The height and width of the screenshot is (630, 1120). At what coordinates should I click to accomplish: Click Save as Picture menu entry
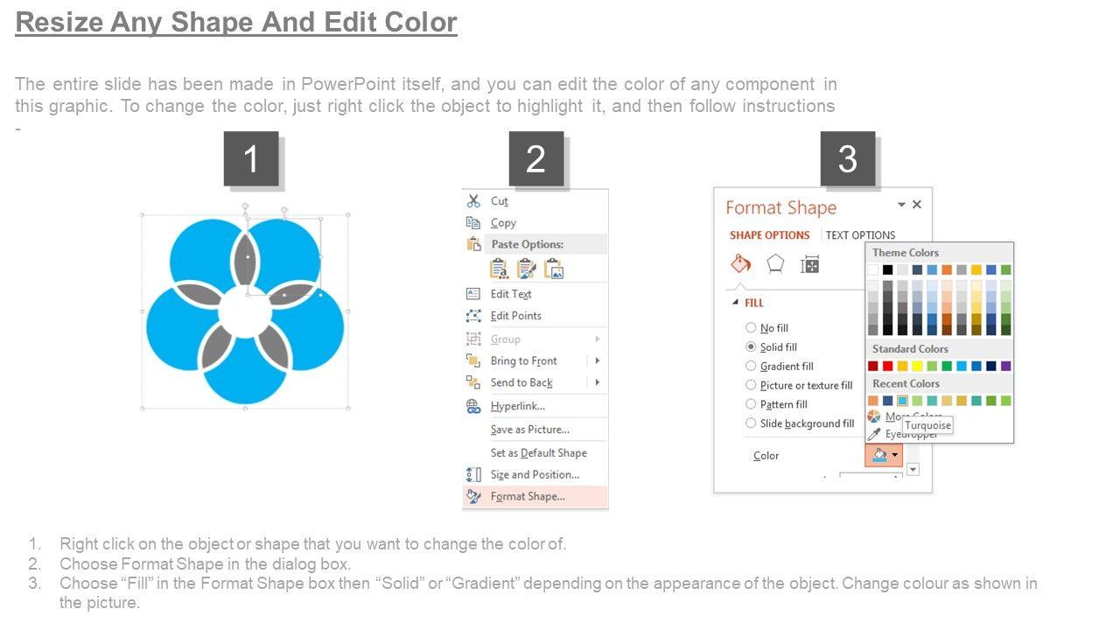click(529, 430)
